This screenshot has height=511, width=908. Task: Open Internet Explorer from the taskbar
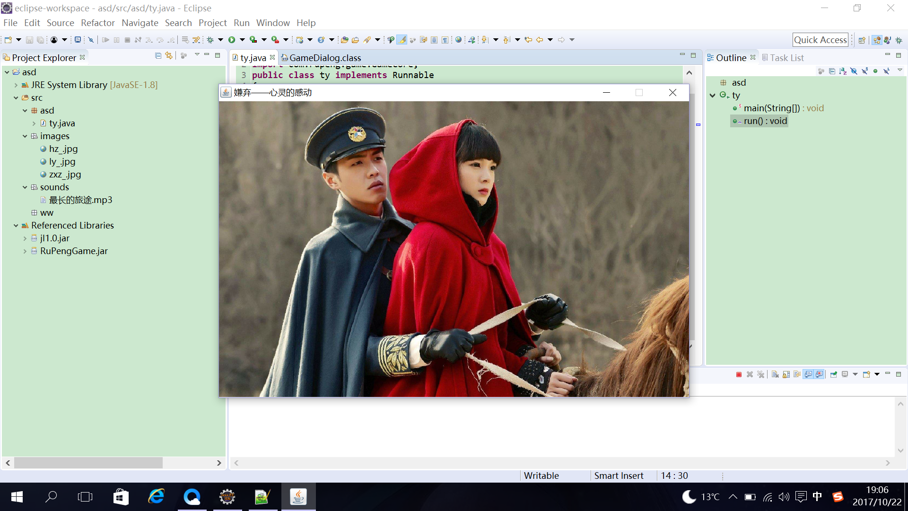click(x=157, y=497)
